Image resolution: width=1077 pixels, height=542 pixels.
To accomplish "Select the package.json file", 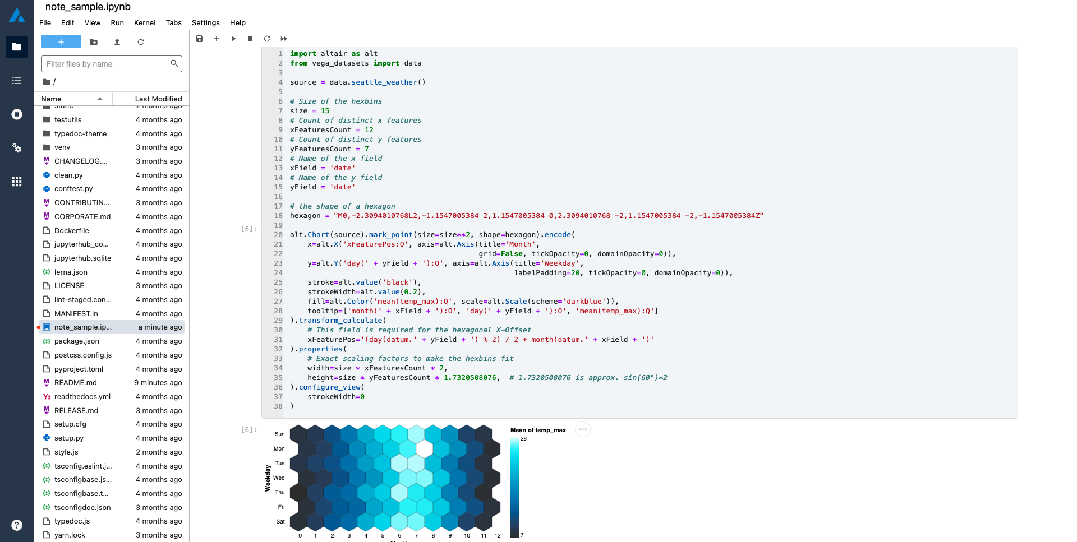I will (112, 341).
